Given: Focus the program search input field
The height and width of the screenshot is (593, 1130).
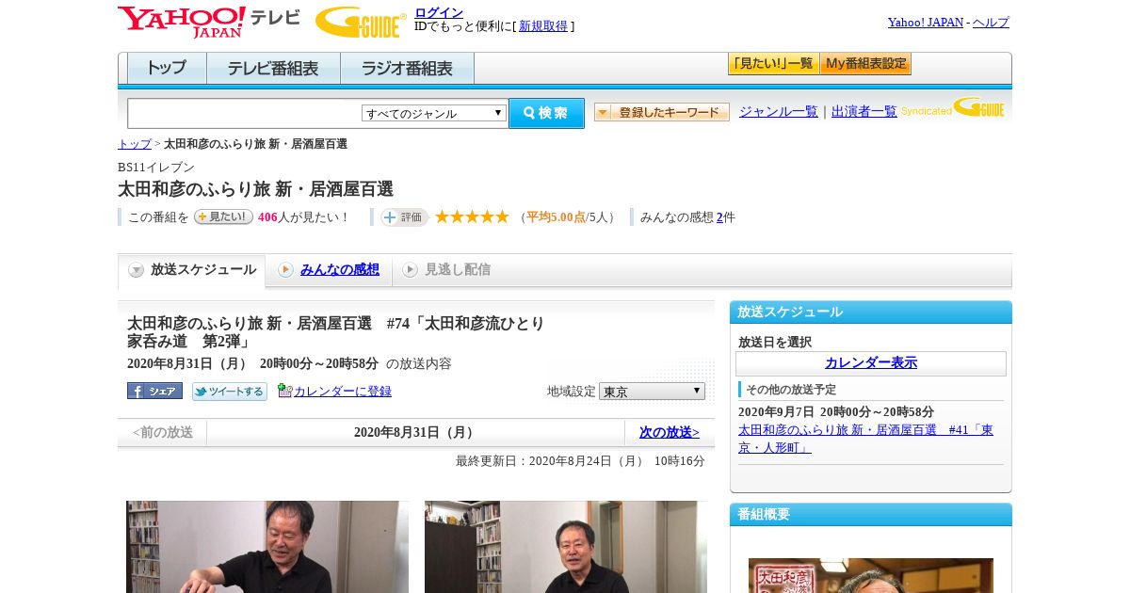Looking at the screenshot, I should point(245,113).
